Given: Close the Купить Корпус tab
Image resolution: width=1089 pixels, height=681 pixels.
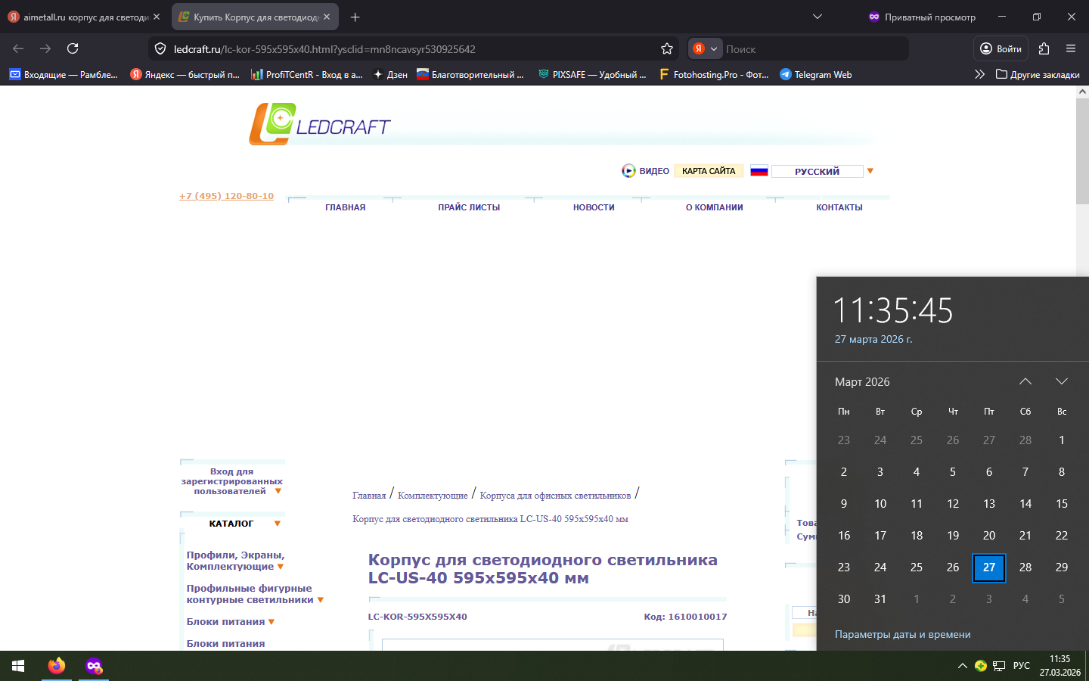Looking at the screenshot, I should pyautogui.click(x=327, y=17).
